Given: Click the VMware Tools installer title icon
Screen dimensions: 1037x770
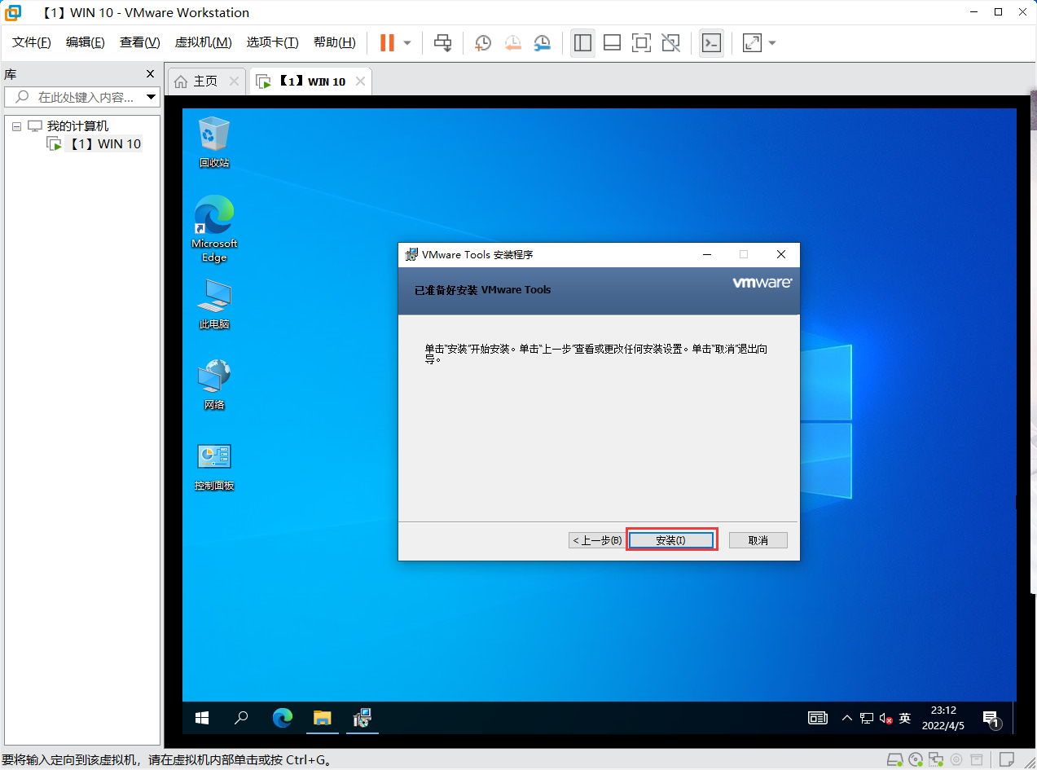Looking at the screenshot, I should pos(411,254).
